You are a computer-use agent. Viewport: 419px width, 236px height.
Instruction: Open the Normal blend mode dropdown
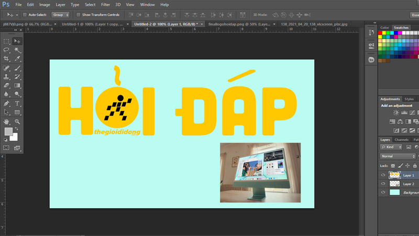coord(398,156)
